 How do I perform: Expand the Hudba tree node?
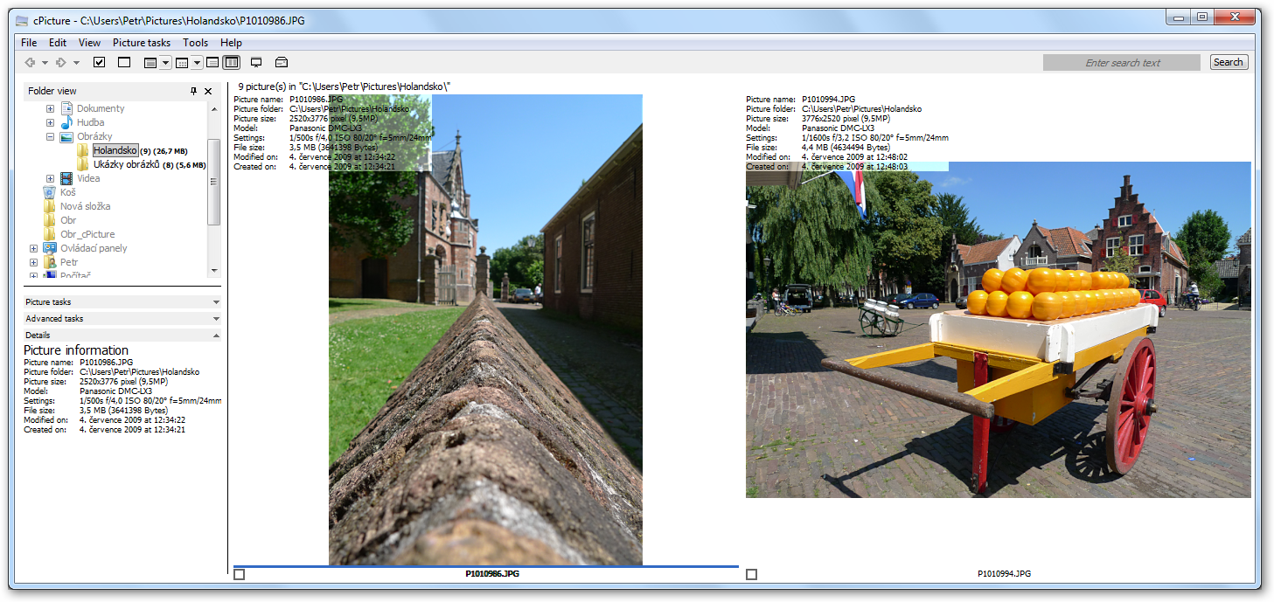(x=50, y=123)
